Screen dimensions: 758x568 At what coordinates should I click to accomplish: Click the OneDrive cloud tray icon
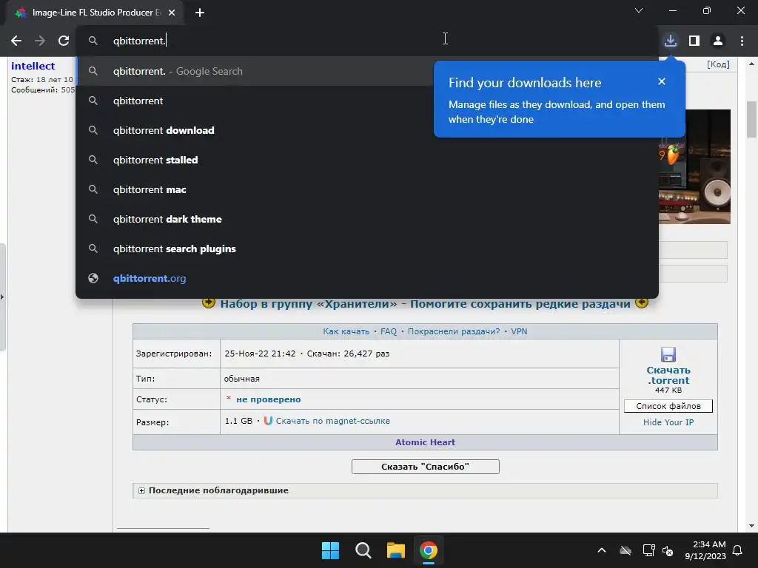point(625,550)
